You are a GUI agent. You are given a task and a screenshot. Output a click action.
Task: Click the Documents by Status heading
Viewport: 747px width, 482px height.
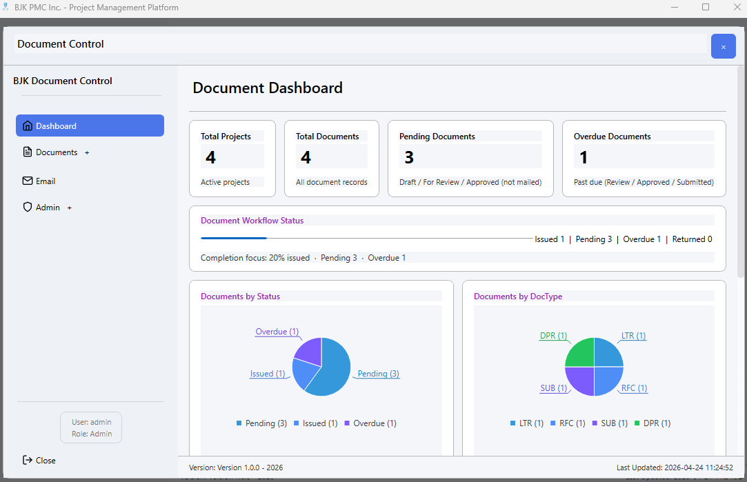click(x=240, y=297)
